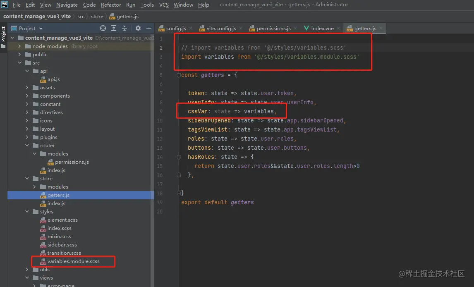The width and height of the screenshot is (474, 287).
Task: Open Project panel settings gear
Action: coord(138,28)
